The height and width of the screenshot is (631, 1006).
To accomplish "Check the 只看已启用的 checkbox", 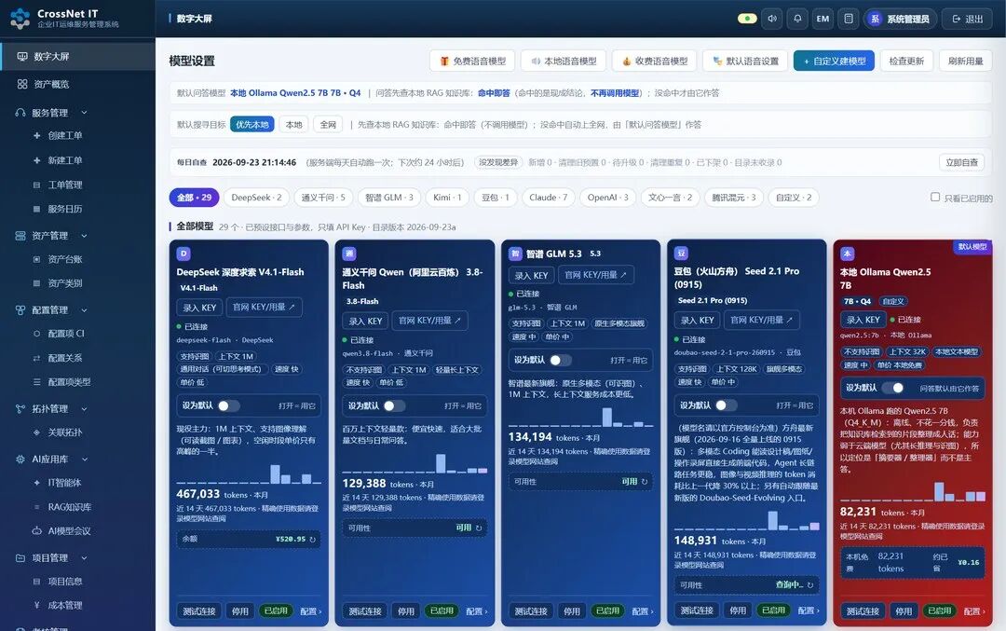I will pos(935,197).
